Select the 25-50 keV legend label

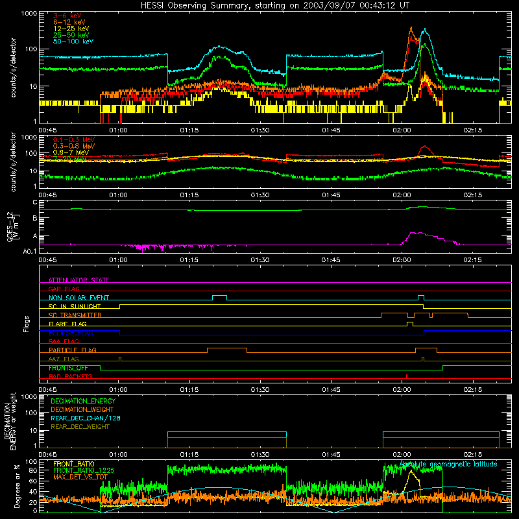(x=71, y=35)
